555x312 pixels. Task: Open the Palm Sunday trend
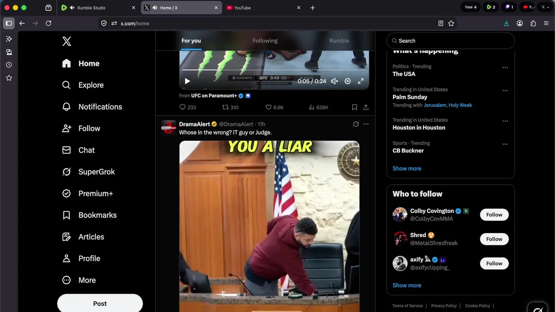pos(410,97)
